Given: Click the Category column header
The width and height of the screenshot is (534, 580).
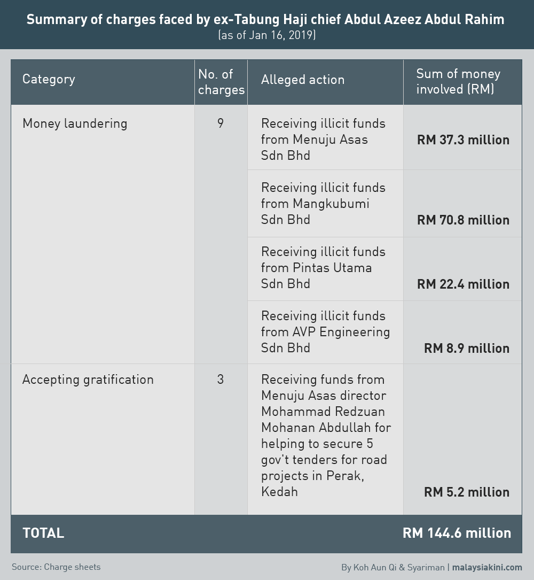Looking at the screenshot, I should 49,79.
